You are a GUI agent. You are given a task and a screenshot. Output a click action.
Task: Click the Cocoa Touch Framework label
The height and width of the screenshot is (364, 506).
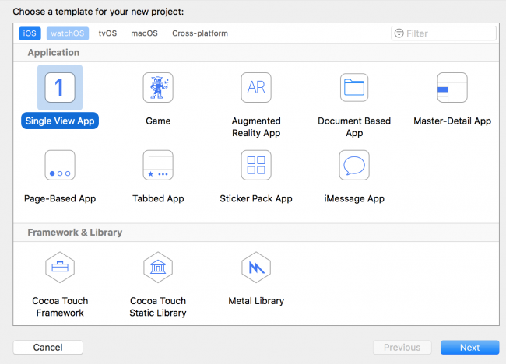(60, 306)
